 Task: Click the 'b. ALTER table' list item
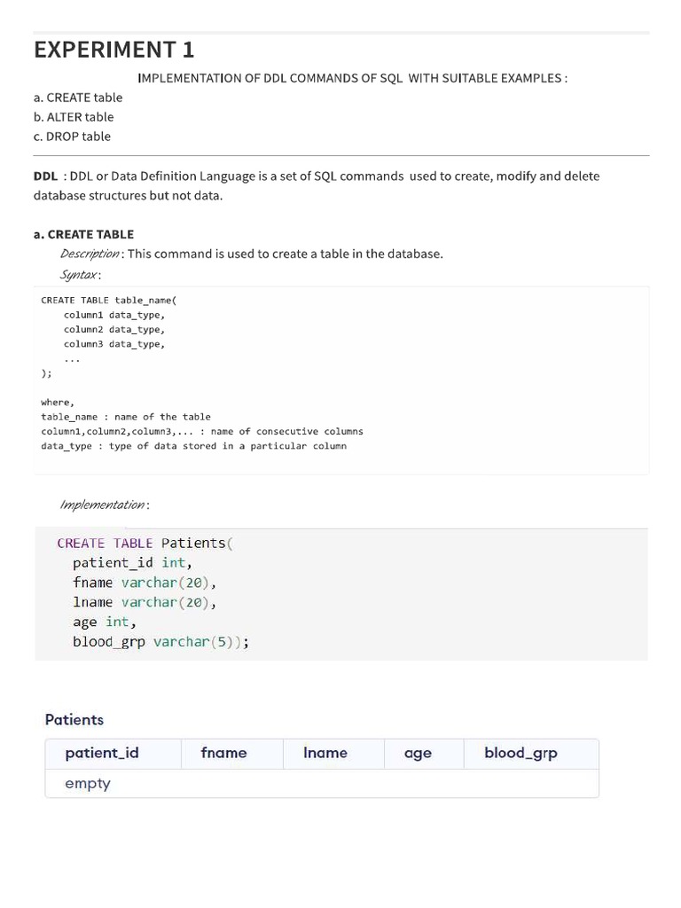click(x=74, y=117)
